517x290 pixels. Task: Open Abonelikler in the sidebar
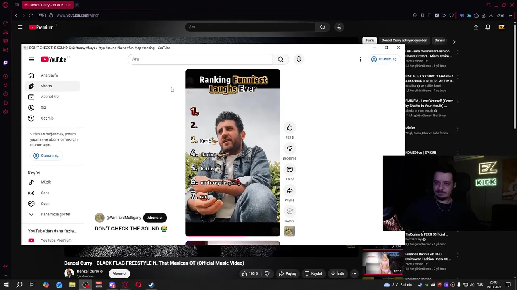tap(52, 97)
